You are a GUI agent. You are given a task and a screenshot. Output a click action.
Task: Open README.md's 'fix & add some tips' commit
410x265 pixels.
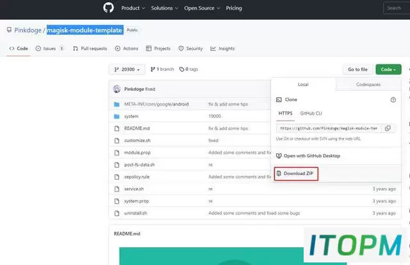click(x=228, y=128)
